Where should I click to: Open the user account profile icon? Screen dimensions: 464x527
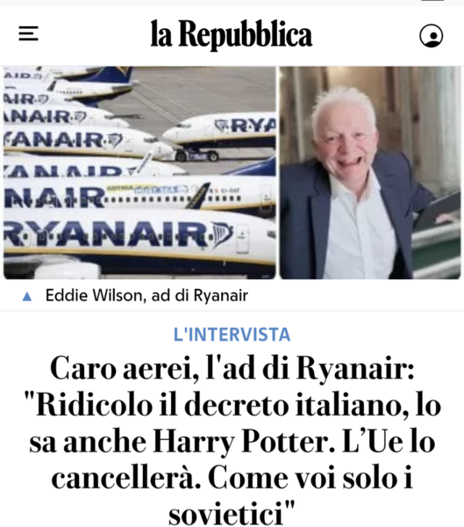pyautogui.click(x=431, y=35)
